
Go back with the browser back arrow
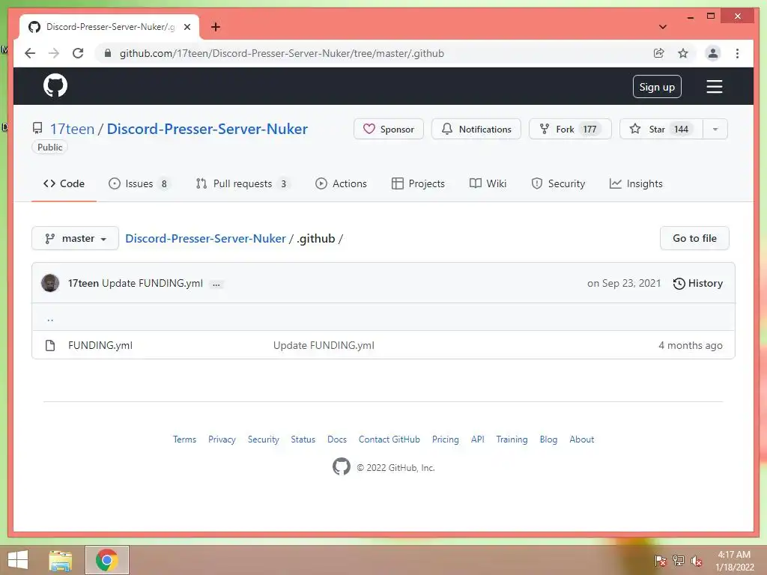[x=30, y=53]
